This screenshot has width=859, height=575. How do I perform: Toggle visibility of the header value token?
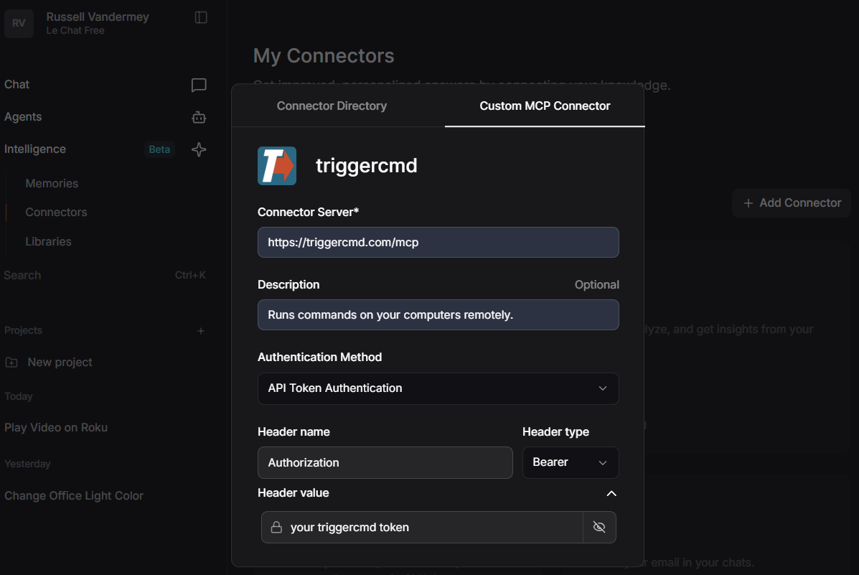click(x=599, y=528)
